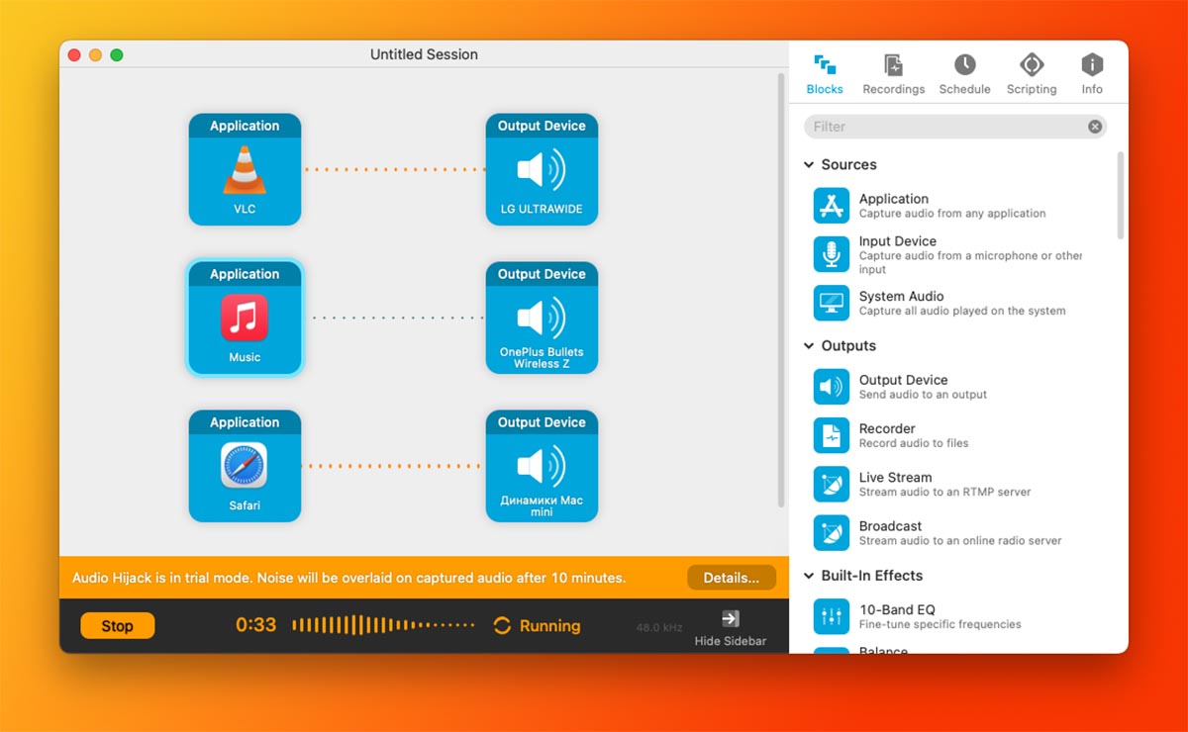Click the LG ULTRAWIDE speaker icon
This screenshot has width=1188, height=732.
[542, 170]
